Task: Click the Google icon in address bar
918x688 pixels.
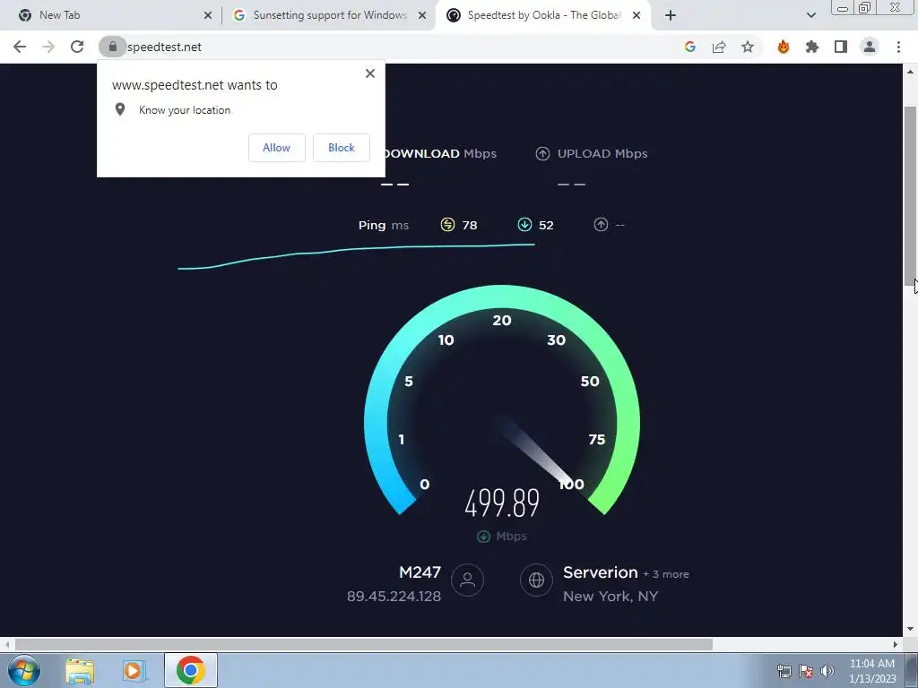Action: pos(690,47)
